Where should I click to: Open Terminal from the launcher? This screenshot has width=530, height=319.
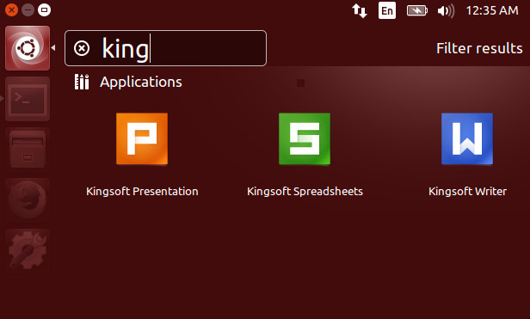point(28,99)
